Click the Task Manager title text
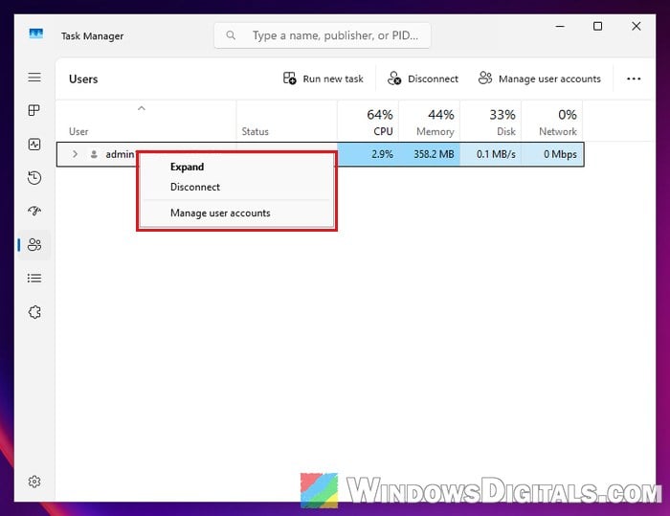 (92, 36)
